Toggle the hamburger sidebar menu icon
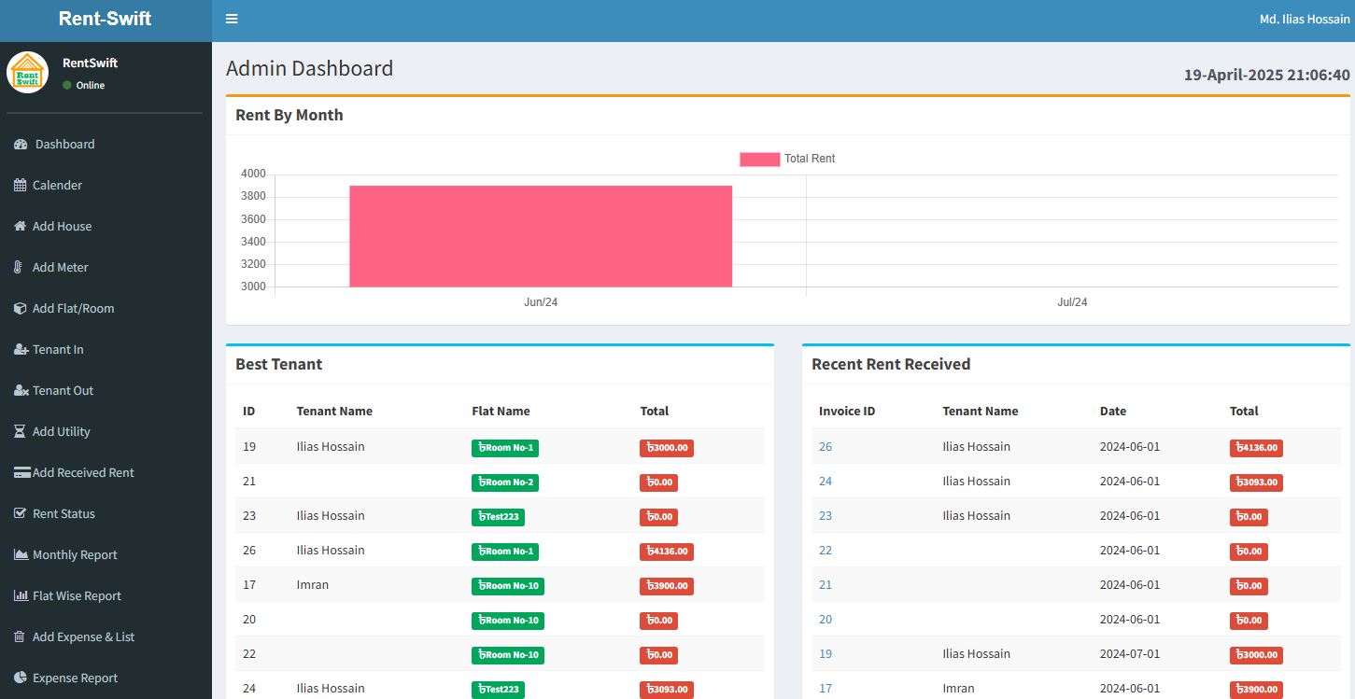 pos(232,19)
